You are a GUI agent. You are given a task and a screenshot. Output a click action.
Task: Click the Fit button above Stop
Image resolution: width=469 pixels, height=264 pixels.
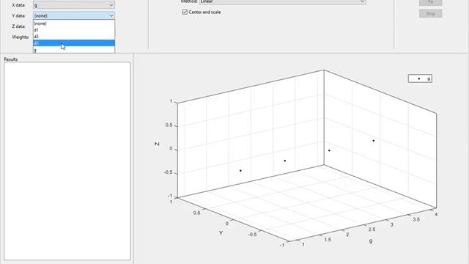(430, 2)
